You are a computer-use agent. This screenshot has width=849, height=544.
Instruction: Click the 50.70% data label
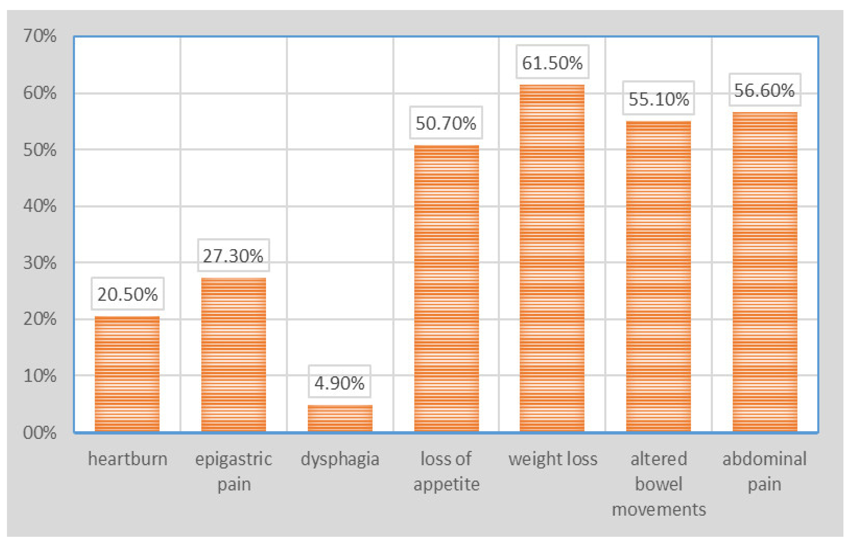tap(446, 123)
